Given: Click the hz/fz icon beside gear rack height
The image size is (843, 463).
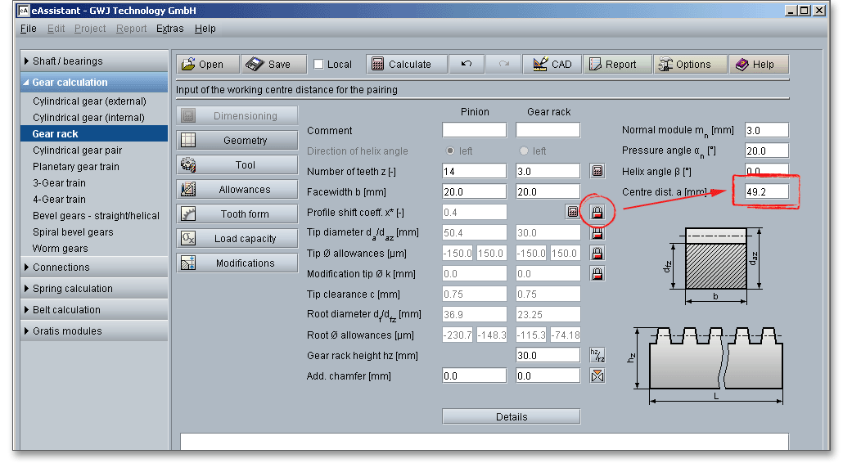Looking at the screenshot, I should (x=597, y=355).
